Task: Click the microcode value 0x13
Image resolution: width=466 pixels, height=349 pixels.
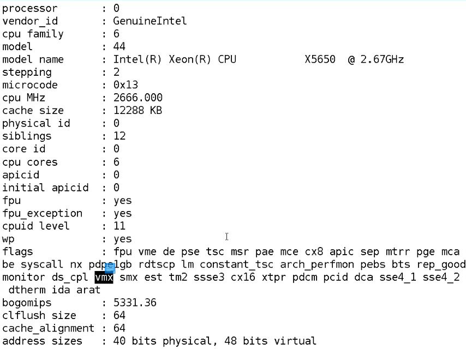Action: 126,85
